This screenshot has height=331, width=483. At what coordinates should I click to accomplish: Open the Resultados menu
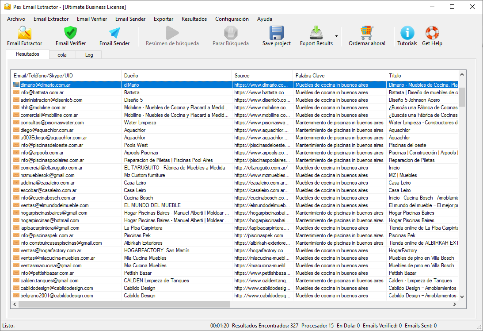tap(194, 19)
